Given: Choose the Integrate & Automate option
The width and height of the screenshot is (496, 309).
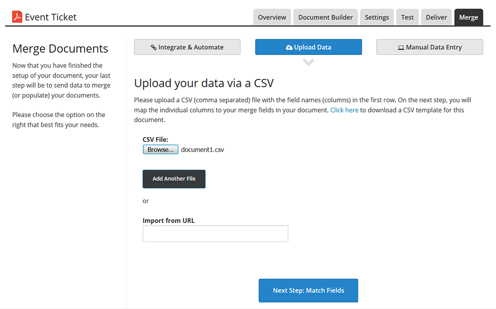Looking at the screenshot, I should (x=187, y=47).
